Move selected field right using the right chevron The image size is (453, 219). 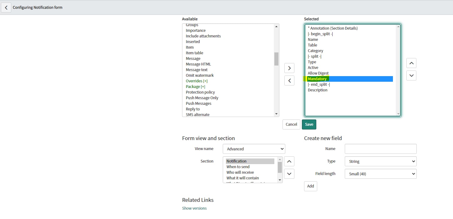[289, 68]
